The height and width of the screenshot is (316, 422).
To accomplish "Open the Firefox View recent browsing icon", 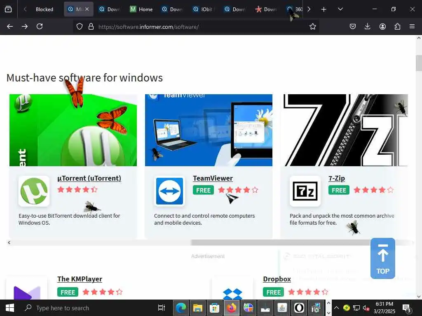I will (8, 9).
